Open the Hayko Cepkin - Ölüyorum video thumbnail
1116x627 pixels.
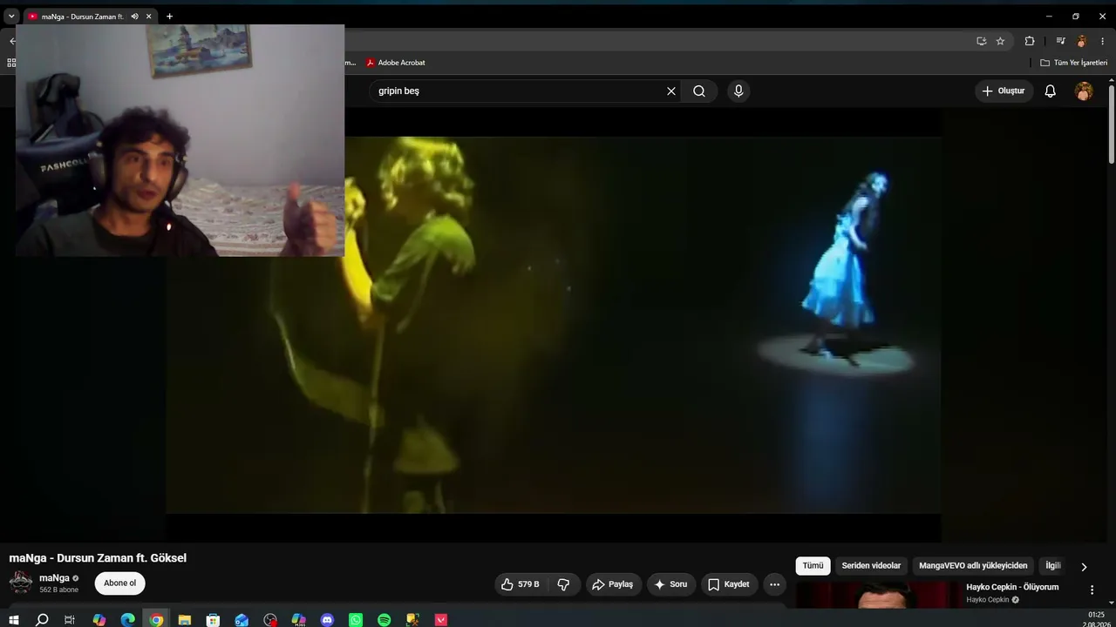877,596
